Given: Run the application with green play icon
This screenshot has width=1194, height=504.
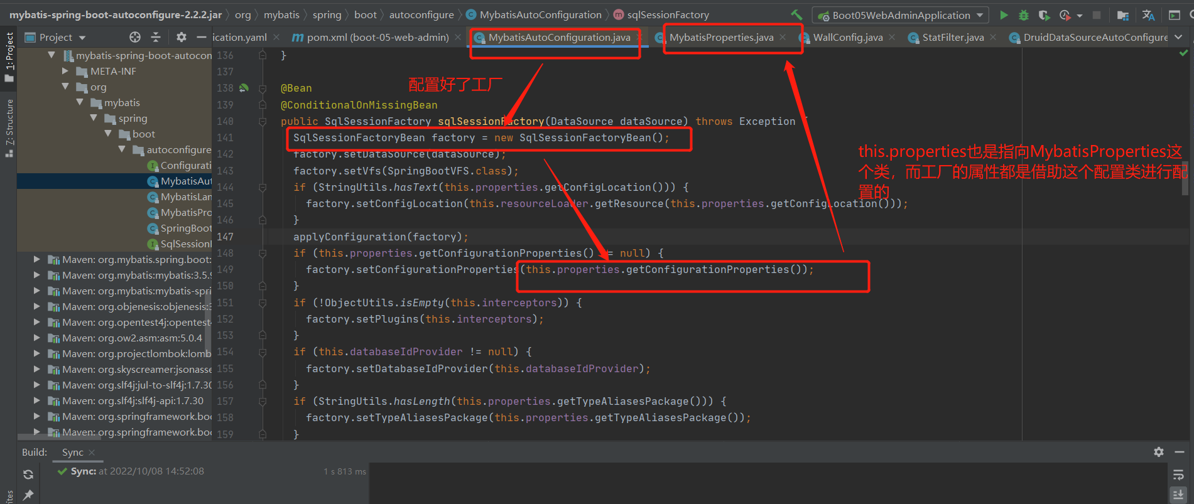Looking at the screenshot, I should [1004, 15].
